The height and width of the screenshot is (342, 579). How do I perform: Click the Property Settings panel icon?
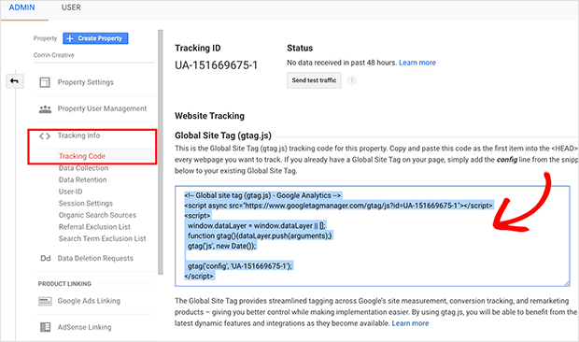45,82
